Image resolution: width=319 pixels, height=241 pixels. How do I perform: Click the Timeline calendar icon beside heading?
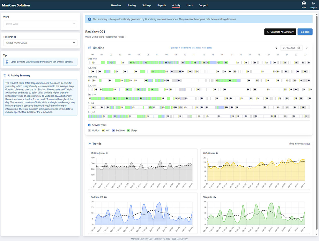(x=90, y=48)
